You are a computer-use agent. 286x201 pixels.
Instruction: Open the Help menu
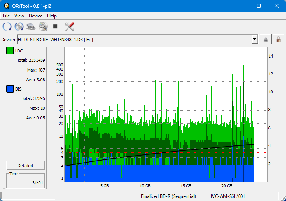[52, 16]
